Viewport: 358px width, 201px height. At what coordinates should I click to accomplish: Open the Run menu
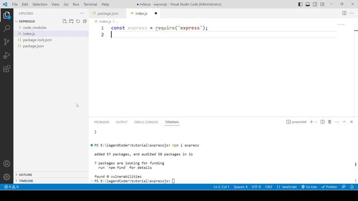pos(76,4)
